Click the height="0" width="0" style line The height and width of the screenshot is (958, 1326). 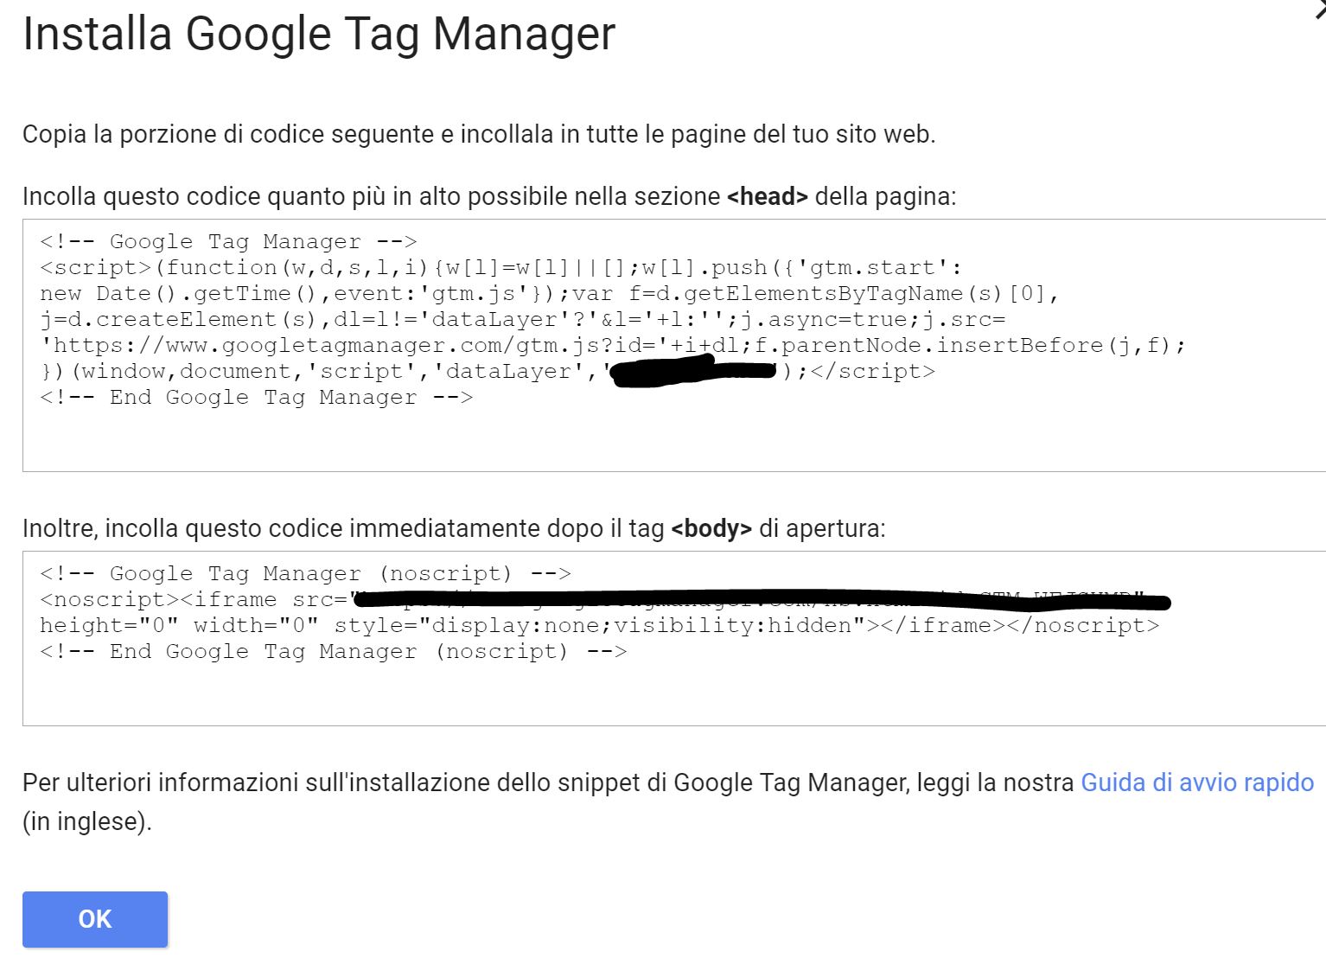tap(600, 626)
